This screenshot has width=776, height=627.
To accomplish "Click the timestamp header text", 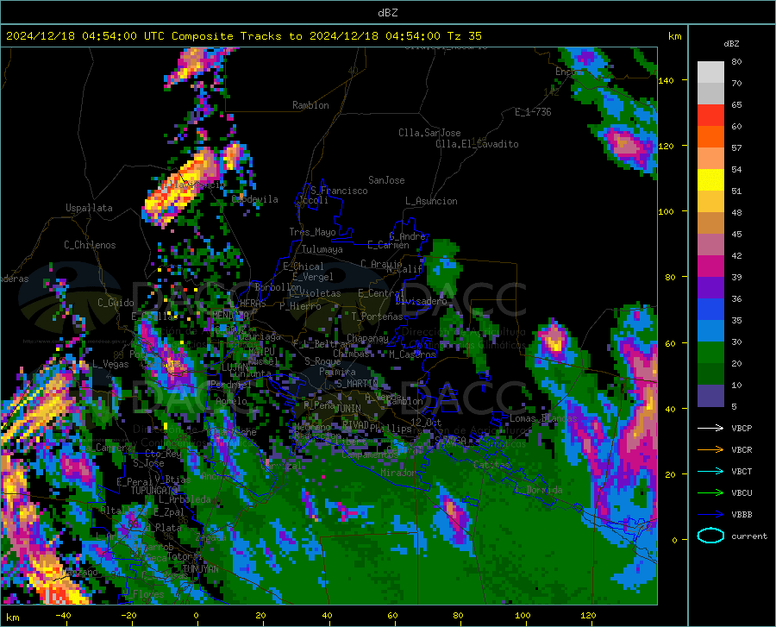I will point(243,36).
